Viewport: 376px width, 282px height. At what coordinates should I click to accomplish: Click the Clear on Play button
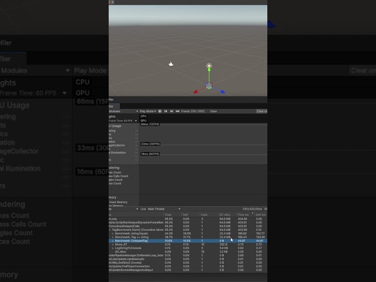(261, 111)
